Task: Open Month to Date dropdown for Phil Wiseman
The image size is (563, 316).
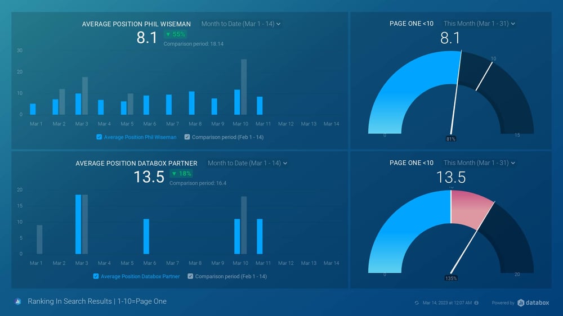Action: 241,24
